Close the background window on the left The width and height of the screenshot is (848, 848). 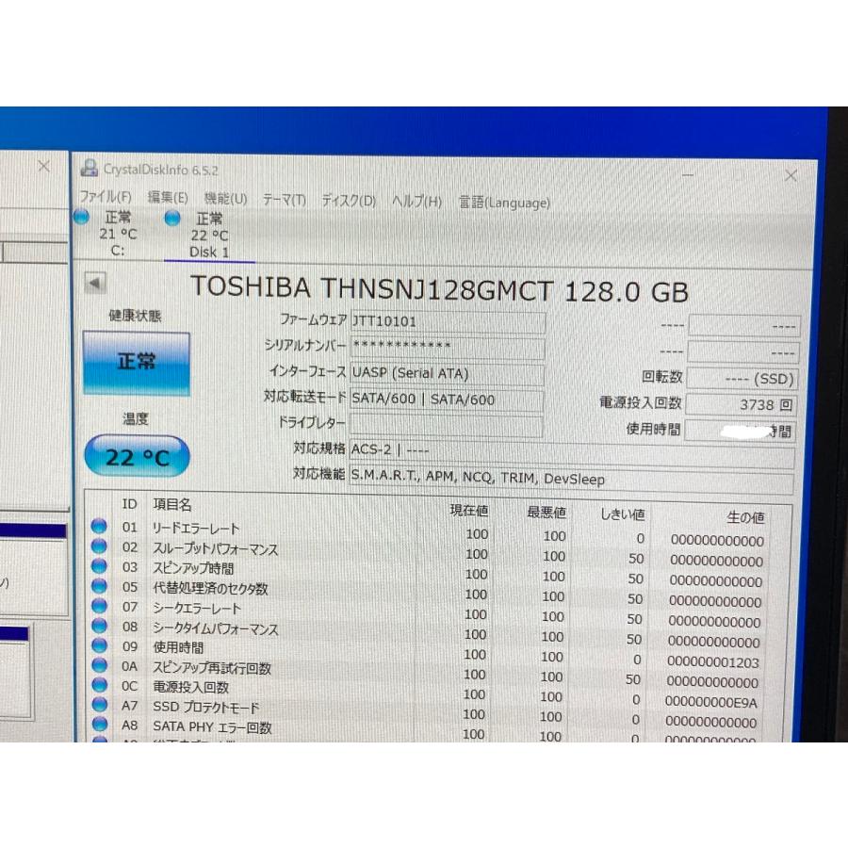(43, 166)
